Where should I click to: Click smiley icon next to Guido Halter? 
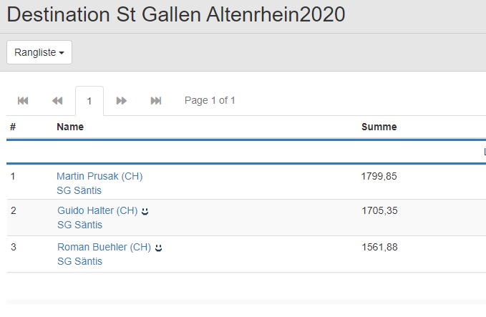(x=145, y=211)
